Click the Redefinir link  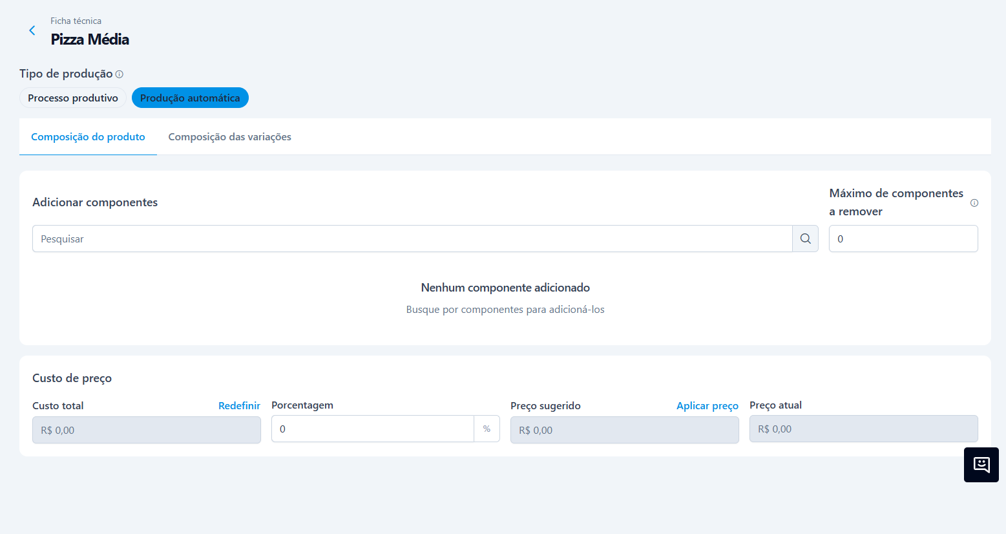click(x=239, y=406)
